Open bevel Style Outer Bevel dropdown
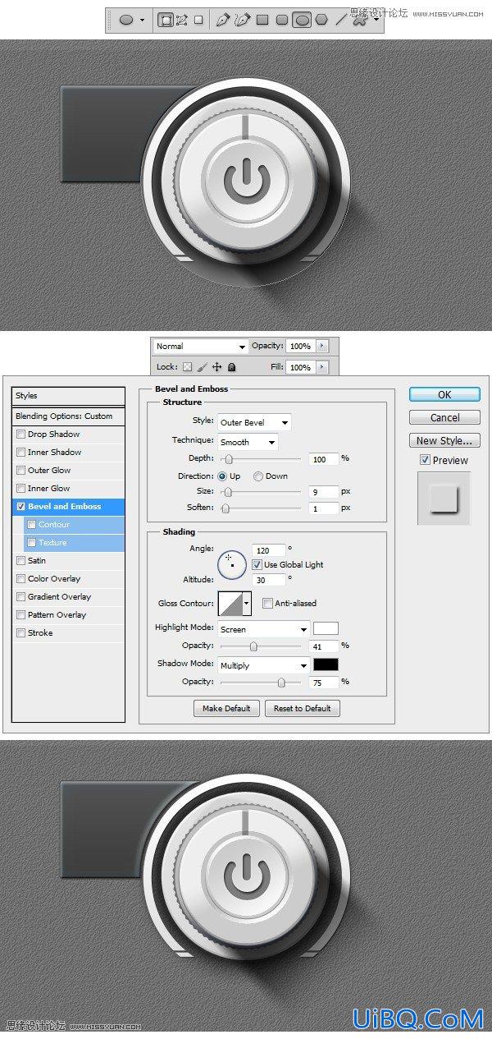 click(254, 422)
